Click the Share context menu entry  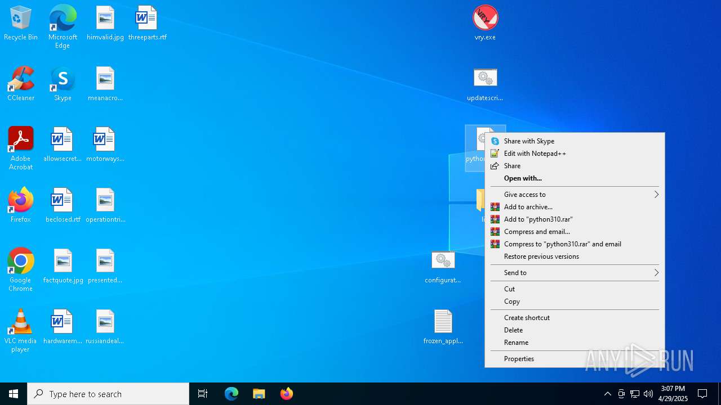[575, 166]
